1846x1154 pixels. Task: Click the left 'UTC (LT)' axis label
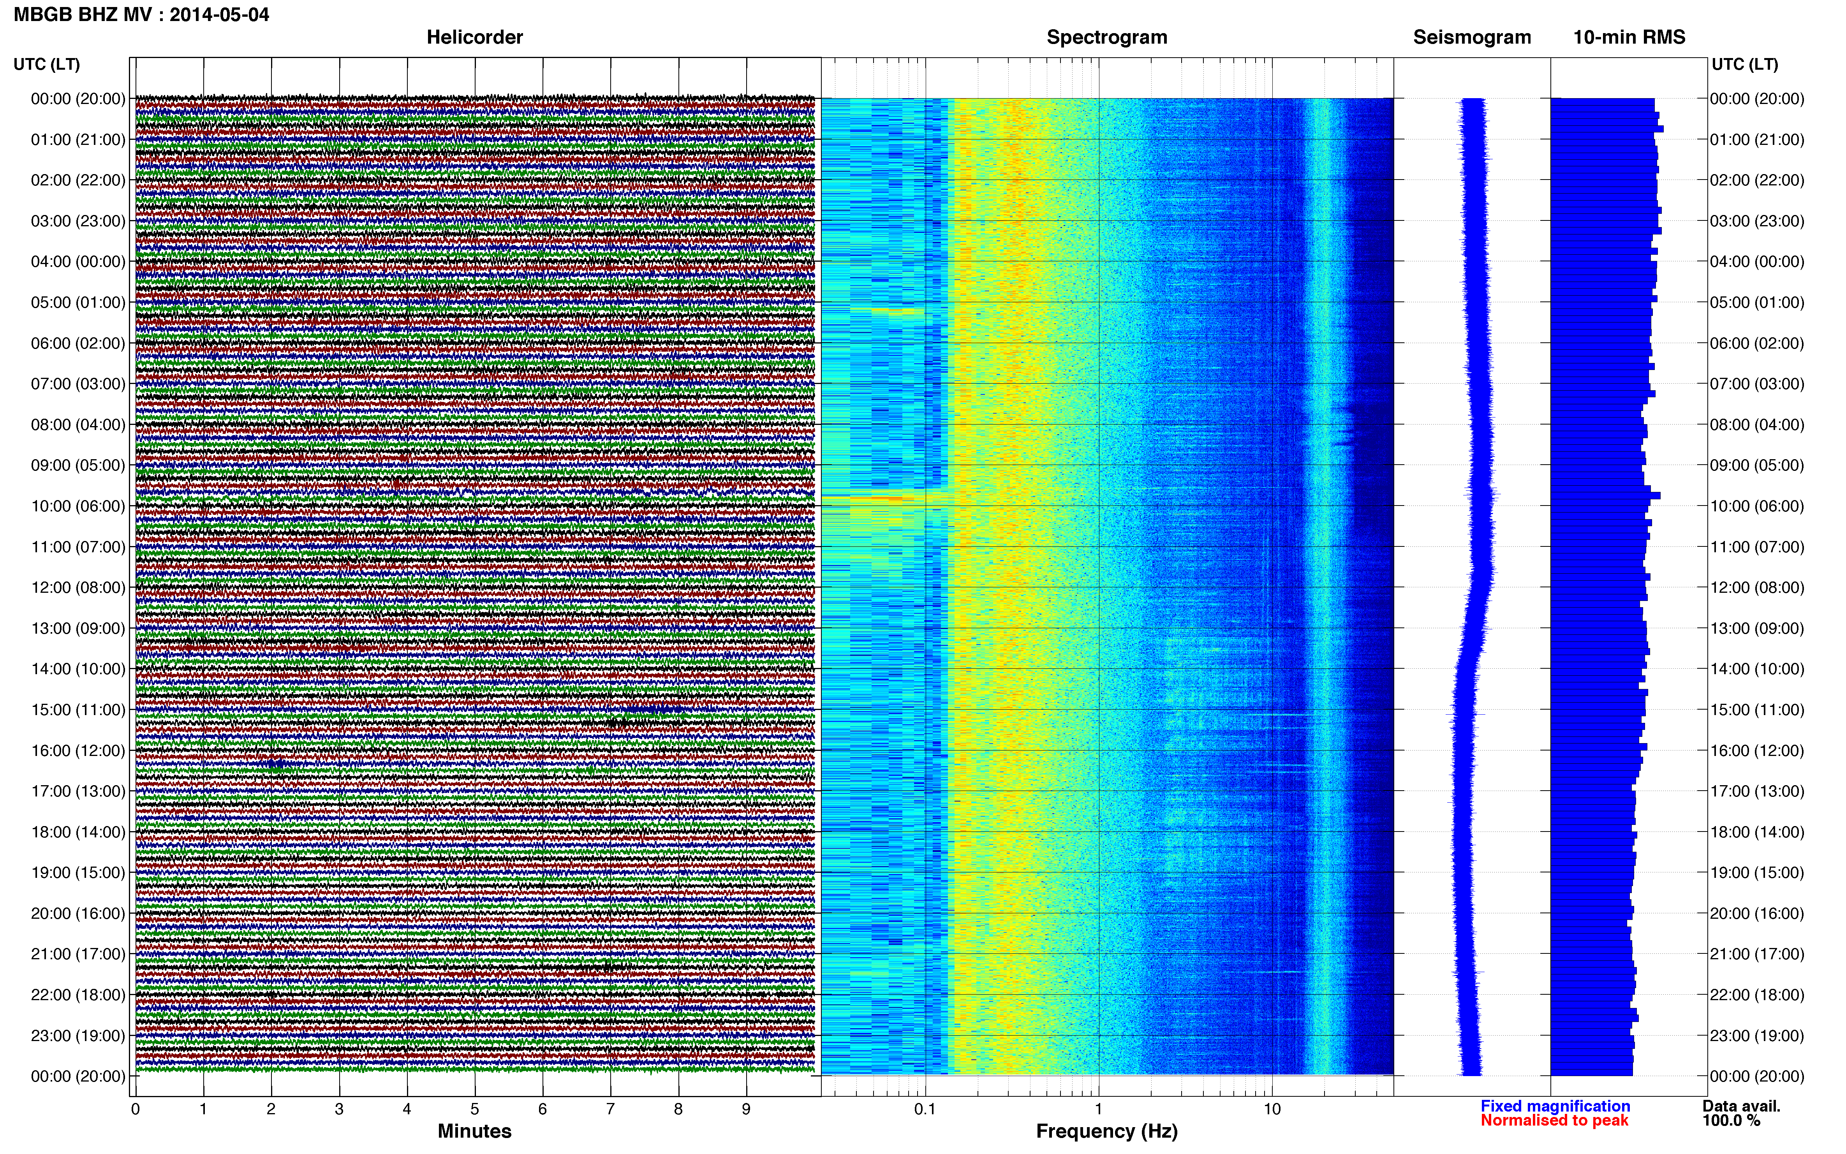(47, 64)
